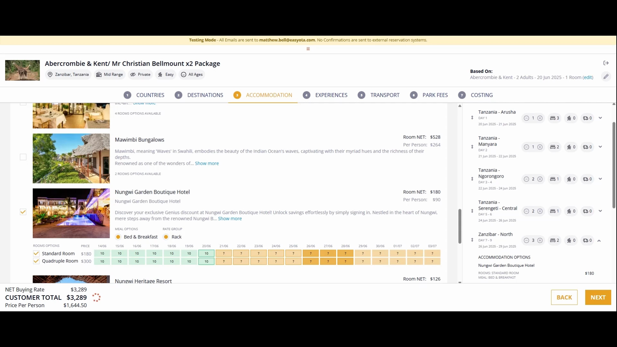Screen dimensions: 617x347
Task: Uncheck the Quadruple Room option
Action: (x=36, y=261)
